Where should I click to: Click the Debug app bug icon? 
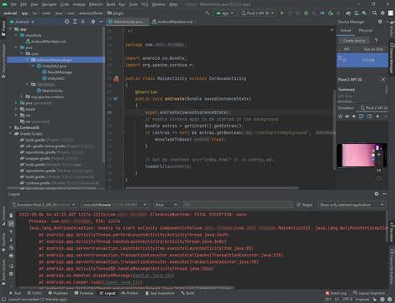point(306,12)
